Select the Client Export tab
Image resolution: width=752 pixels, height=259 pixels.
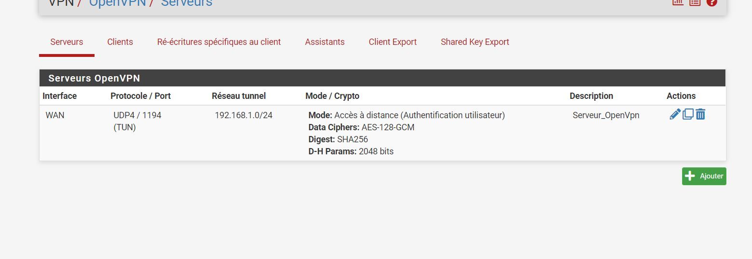point(393,42)
